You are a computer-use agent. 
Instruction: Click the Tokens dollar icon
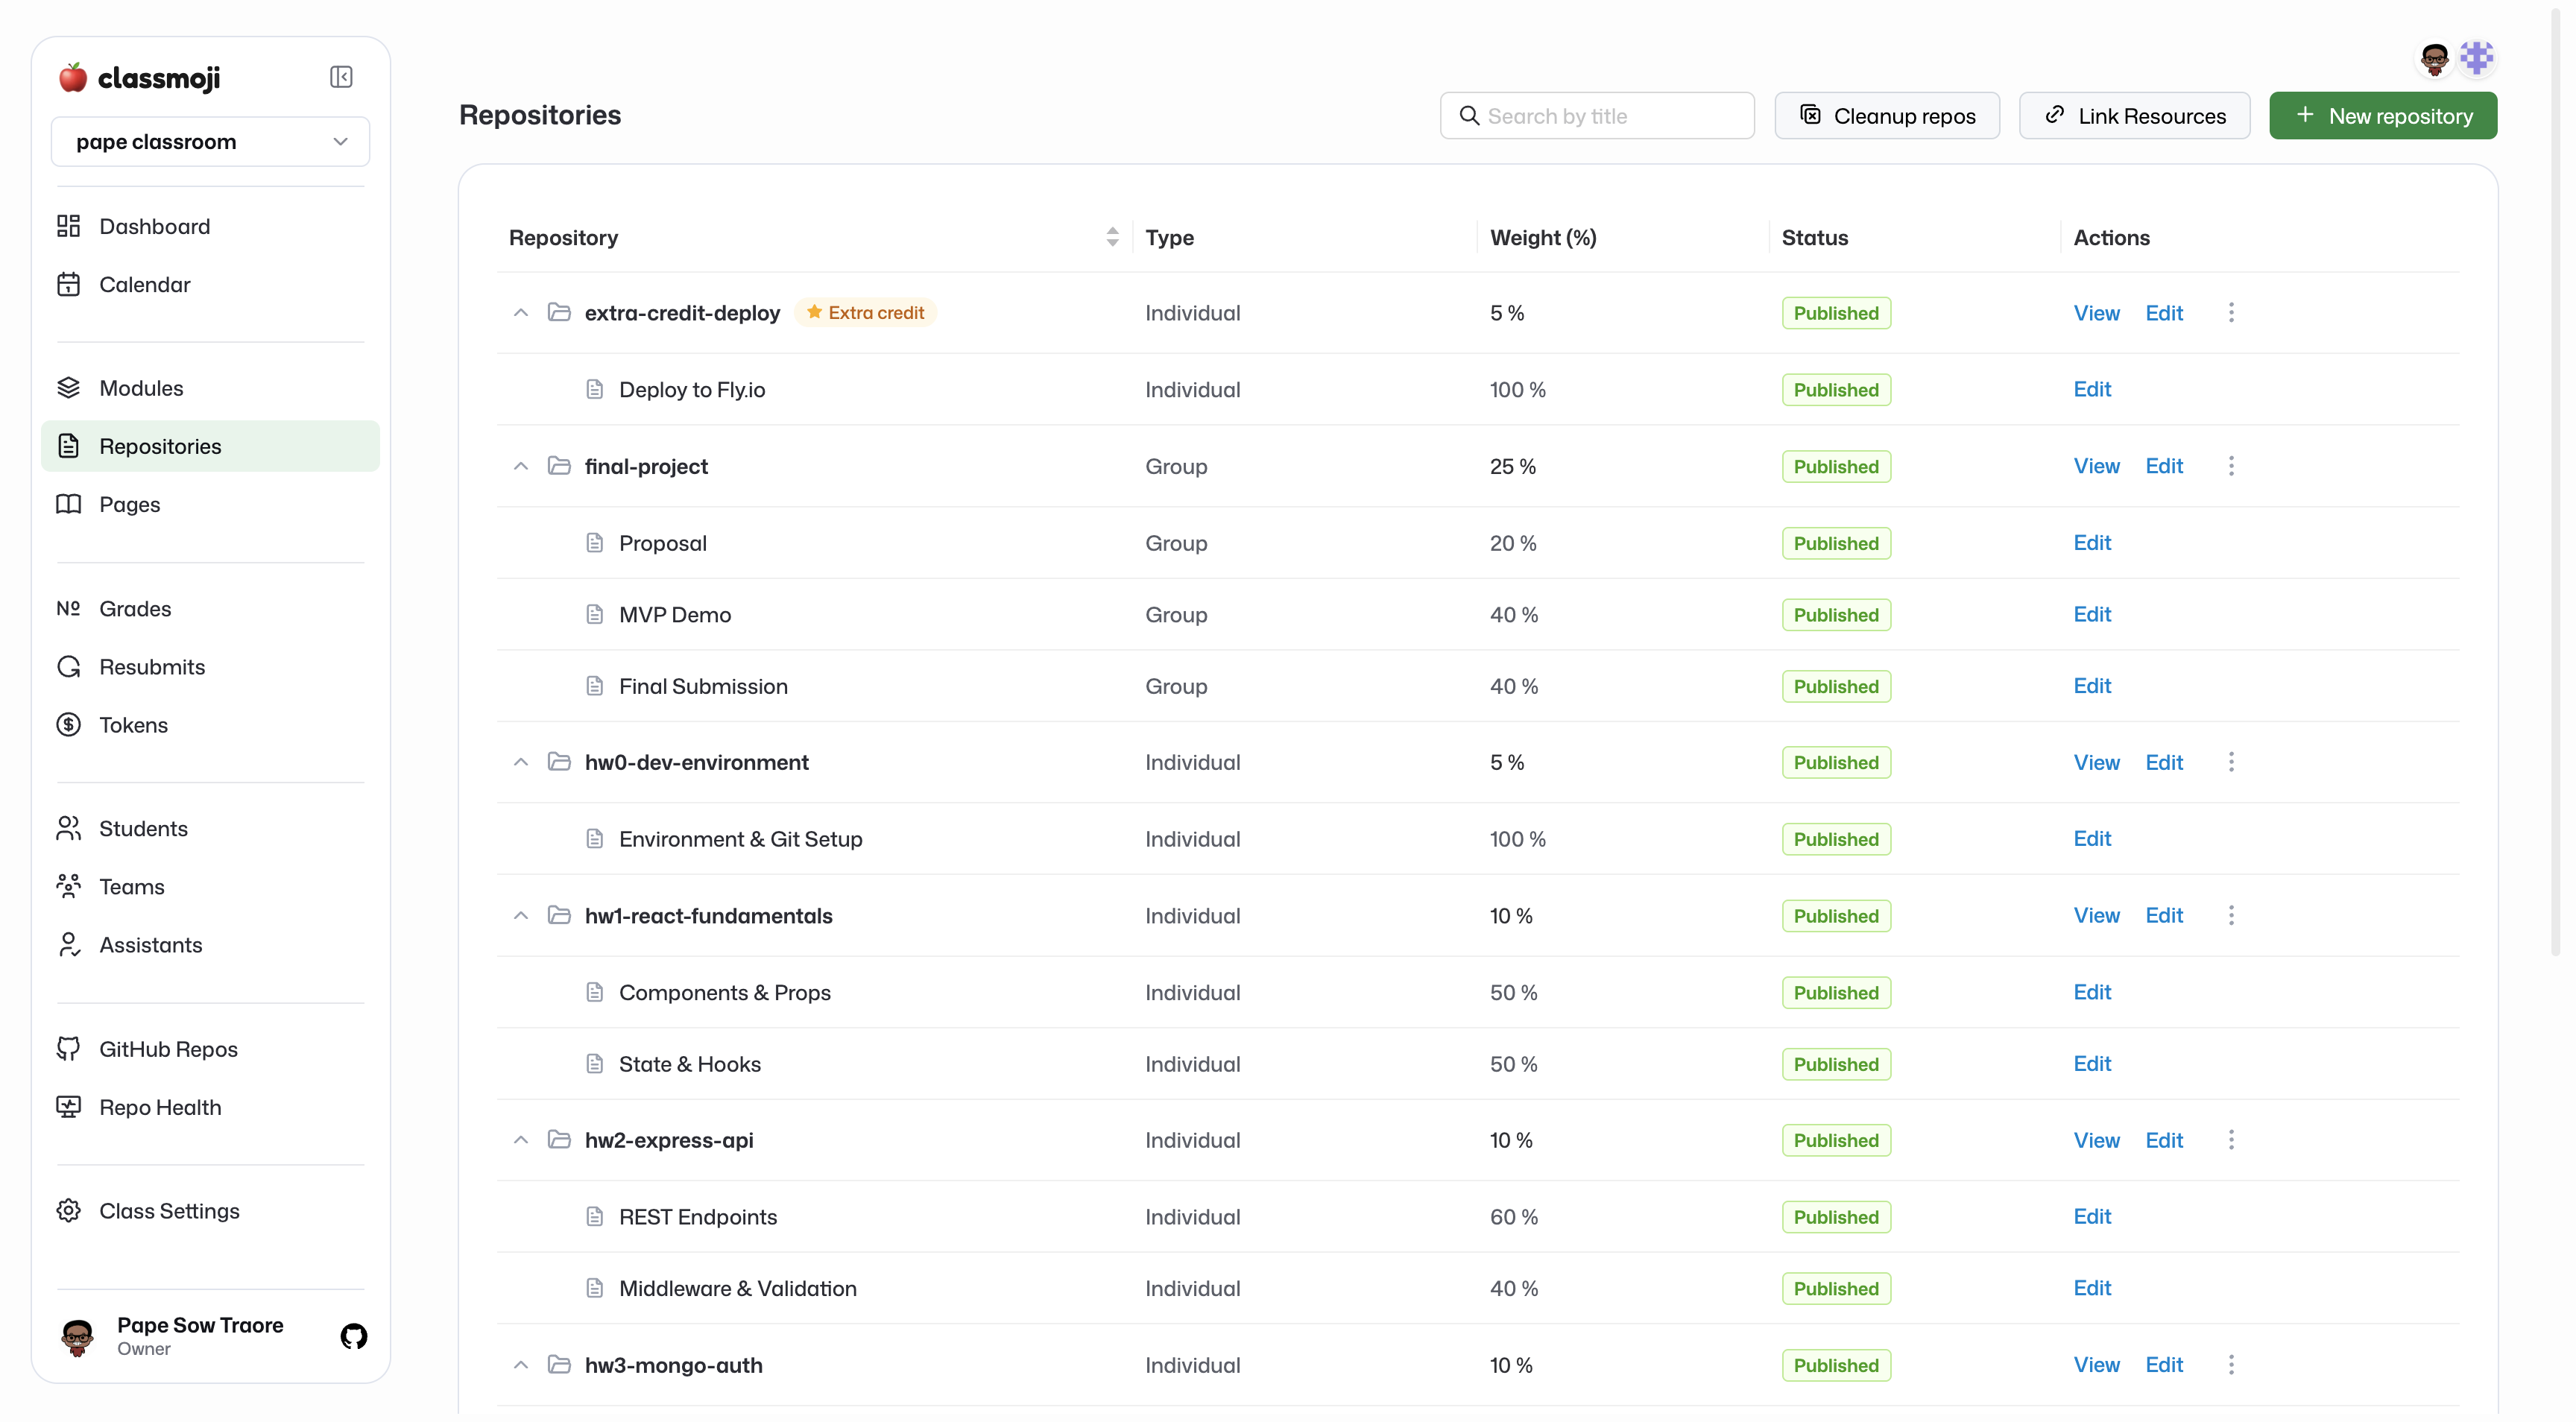coord(68,724)
